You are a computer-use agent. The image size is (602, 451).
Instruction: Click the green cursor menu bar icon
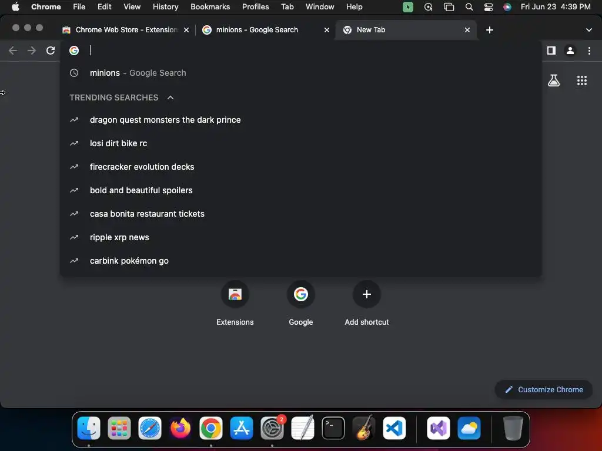click(x=408, y=7)
